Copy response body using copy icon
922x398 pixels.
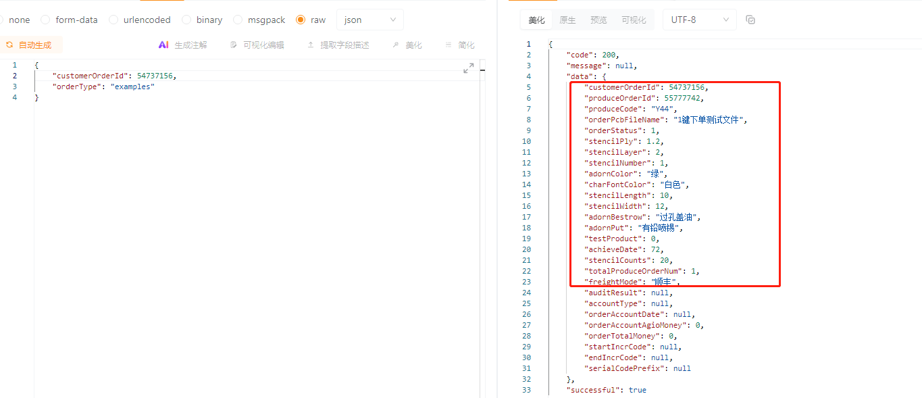(750, 20)
